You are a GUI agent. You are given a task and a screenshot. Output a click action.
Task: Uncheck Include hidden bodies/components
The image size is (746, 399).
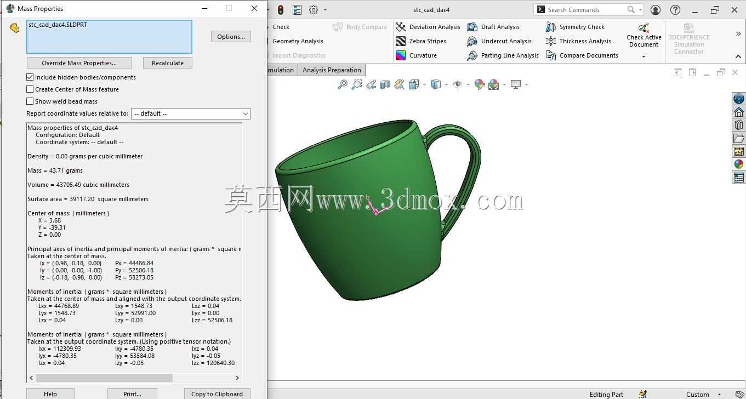pyautogui.click(x=30, y=77)
